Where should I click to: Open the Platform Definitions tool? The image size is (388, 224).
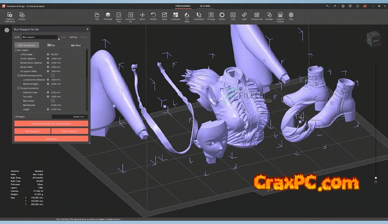(10, 17)
